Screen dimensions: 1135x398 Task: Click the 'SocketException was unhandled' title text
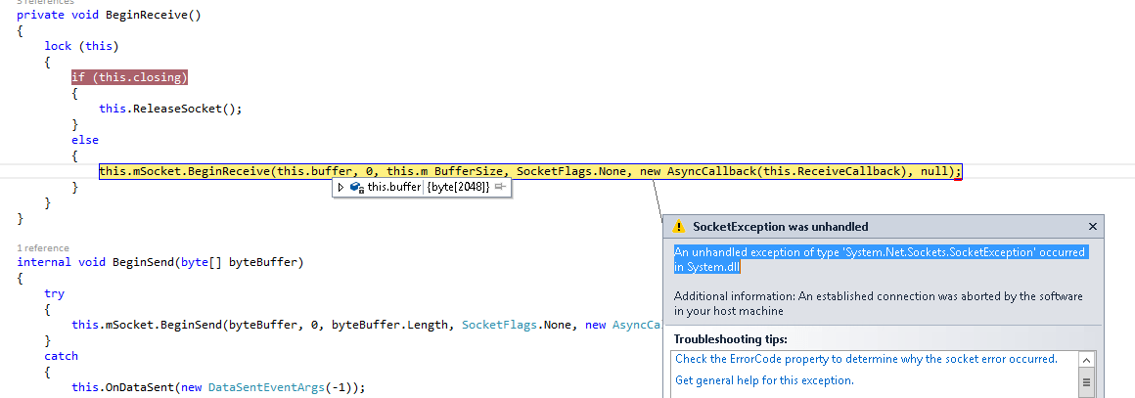tap(781, 227)
